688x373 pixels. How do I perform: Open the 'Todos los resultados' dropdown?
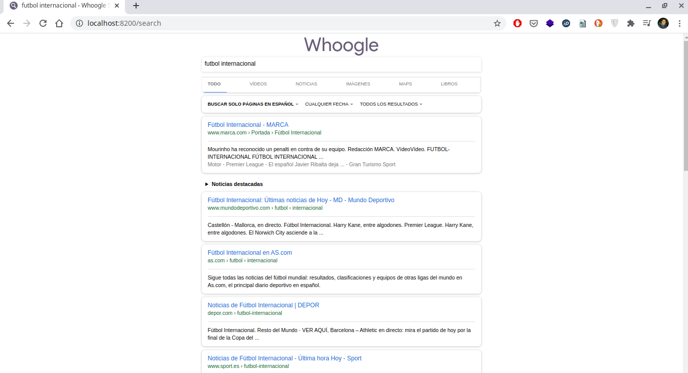(391, 104)
